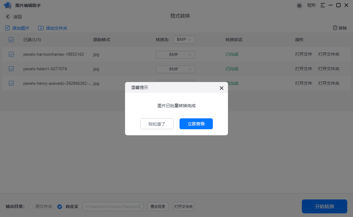Open the header BMP format dropdown
The height and width of the screenshot is (217, 353).
pyautogui.click(x=184, y=39)
